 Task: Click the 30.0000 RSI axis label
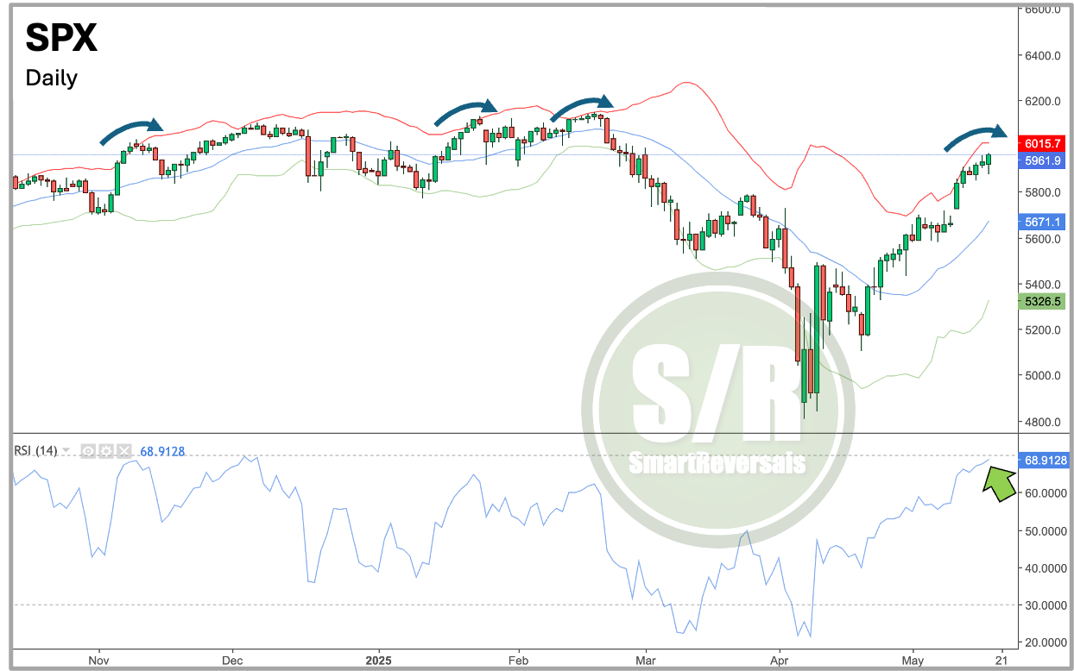[x=1045, y=605]
